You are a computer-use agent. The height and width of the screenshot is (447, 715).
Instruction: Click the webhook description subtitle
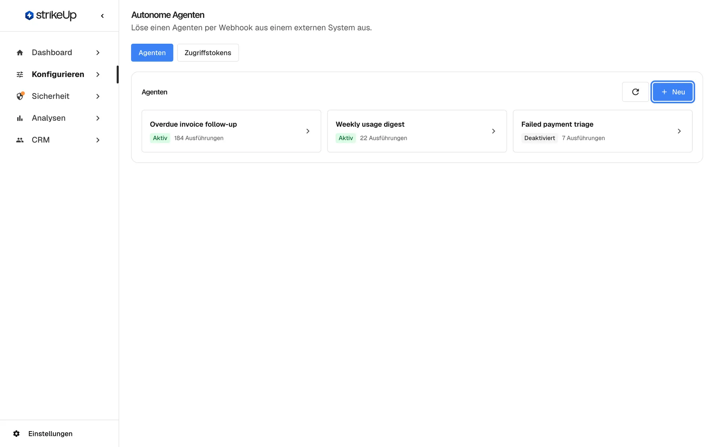(x=251, y=28)
